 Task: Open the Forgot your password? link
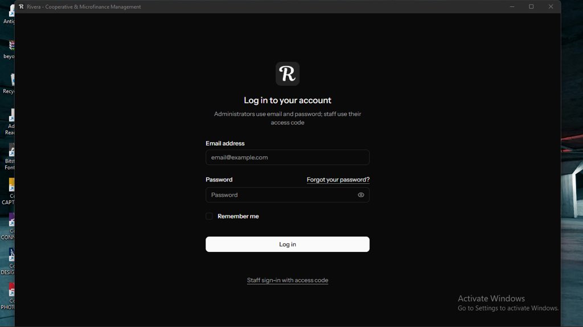pyautogui.click(x=338, y=180)
